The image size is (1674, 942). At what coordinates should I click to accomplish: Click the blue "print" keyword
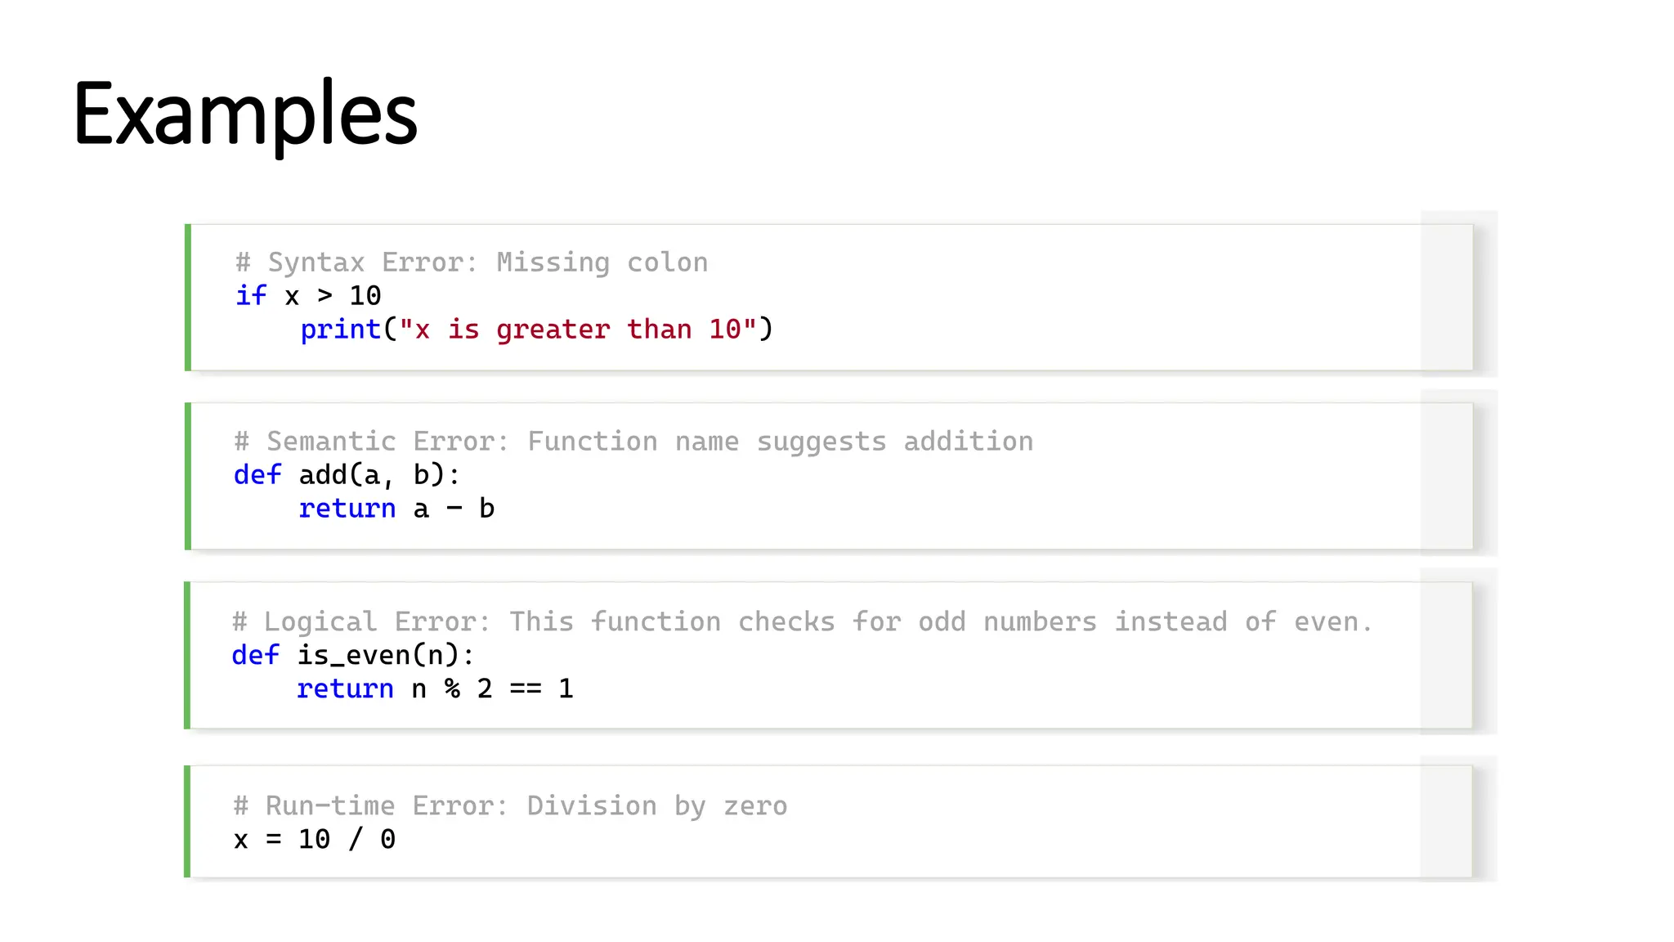pos(340,329)
